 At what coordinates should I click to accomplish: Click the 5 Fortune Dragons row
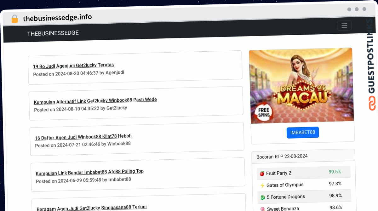point(304,196)
